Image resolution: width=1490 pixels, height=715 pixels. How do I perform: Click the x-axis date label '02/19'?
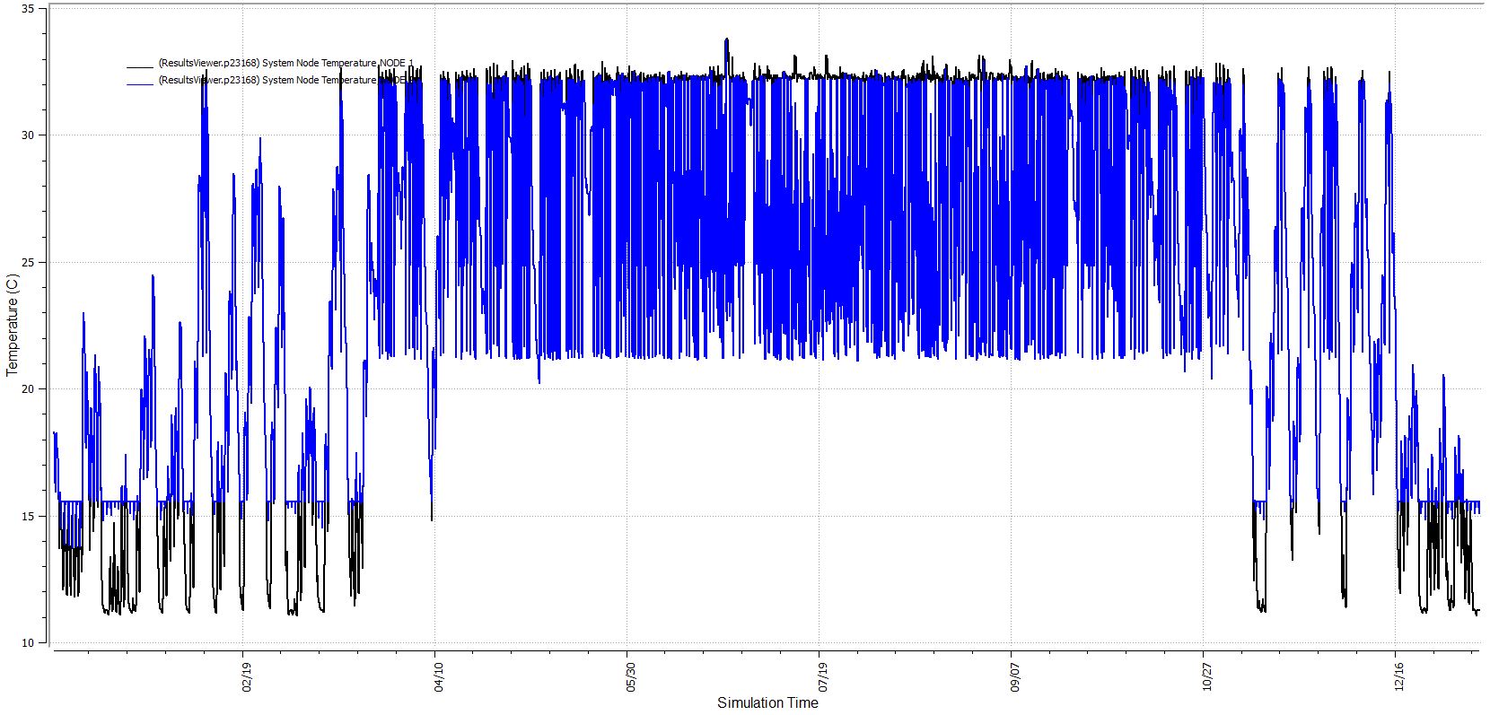[x=247, y=678]
